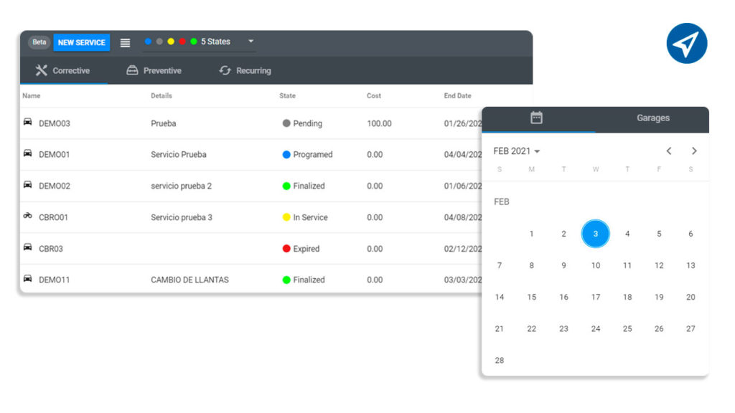Click the hamburger list menu icon

coord(125,42)
